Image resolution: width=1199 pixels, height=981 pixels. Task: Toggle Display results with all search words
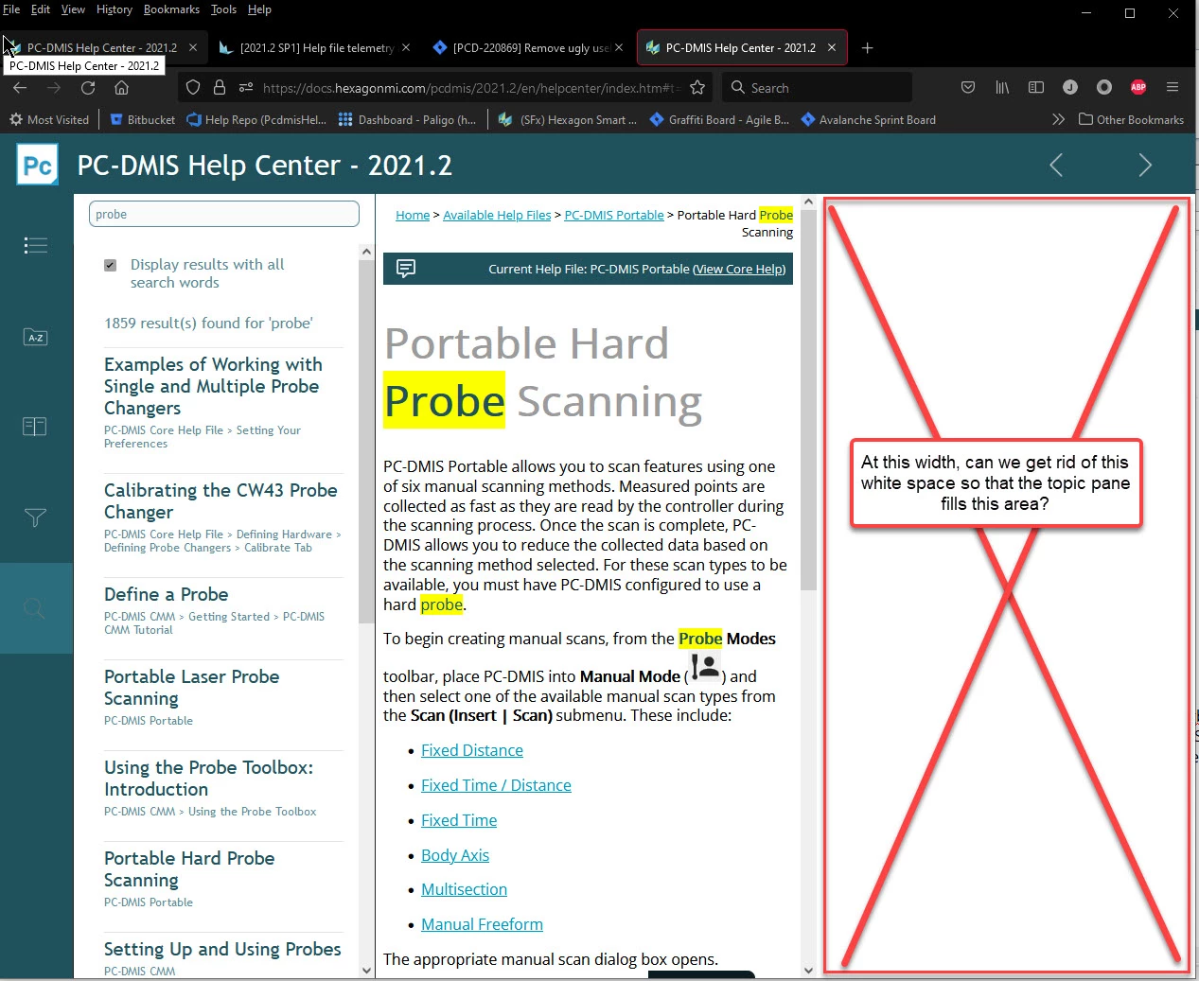tap(111, 265)
